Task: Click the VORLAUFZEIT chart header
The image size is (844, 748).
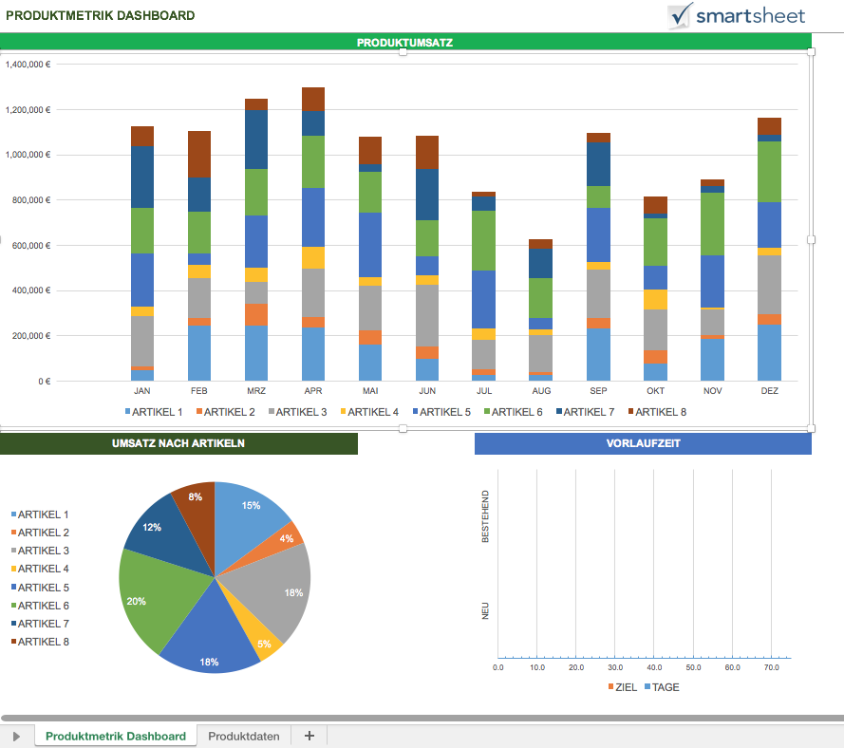Action: point(643,443)
